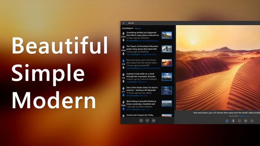Downvote 'The Towers of Greenland' post

click(x=123, y=54)
